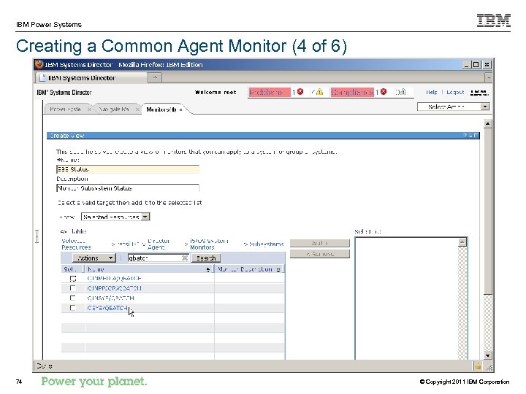Click the red Compliance error icon
Screen dimensions: 526x394
[x=384, y=91]
